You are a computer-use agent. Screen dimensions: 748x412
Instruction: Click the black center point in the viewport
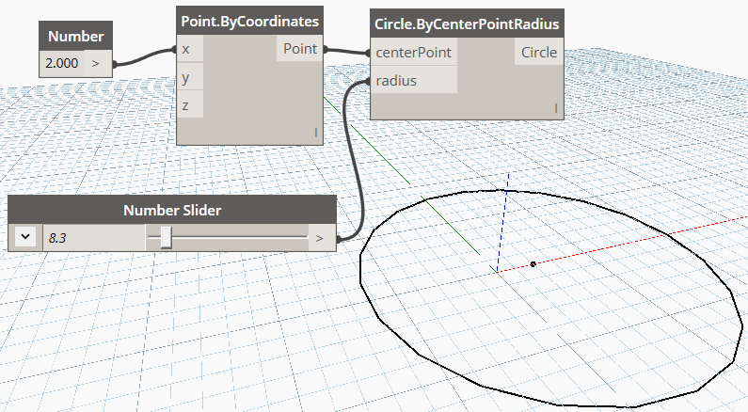533,263
